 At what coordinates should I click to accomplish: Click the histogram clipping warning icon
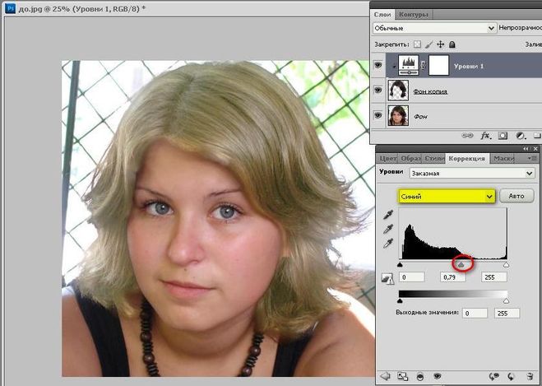[x=387, y=278]
